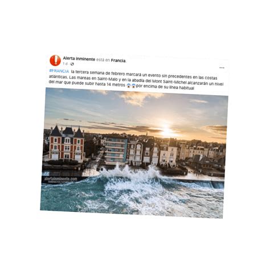Open the Francia location link
270x270 pixels.
click(118, 60)
